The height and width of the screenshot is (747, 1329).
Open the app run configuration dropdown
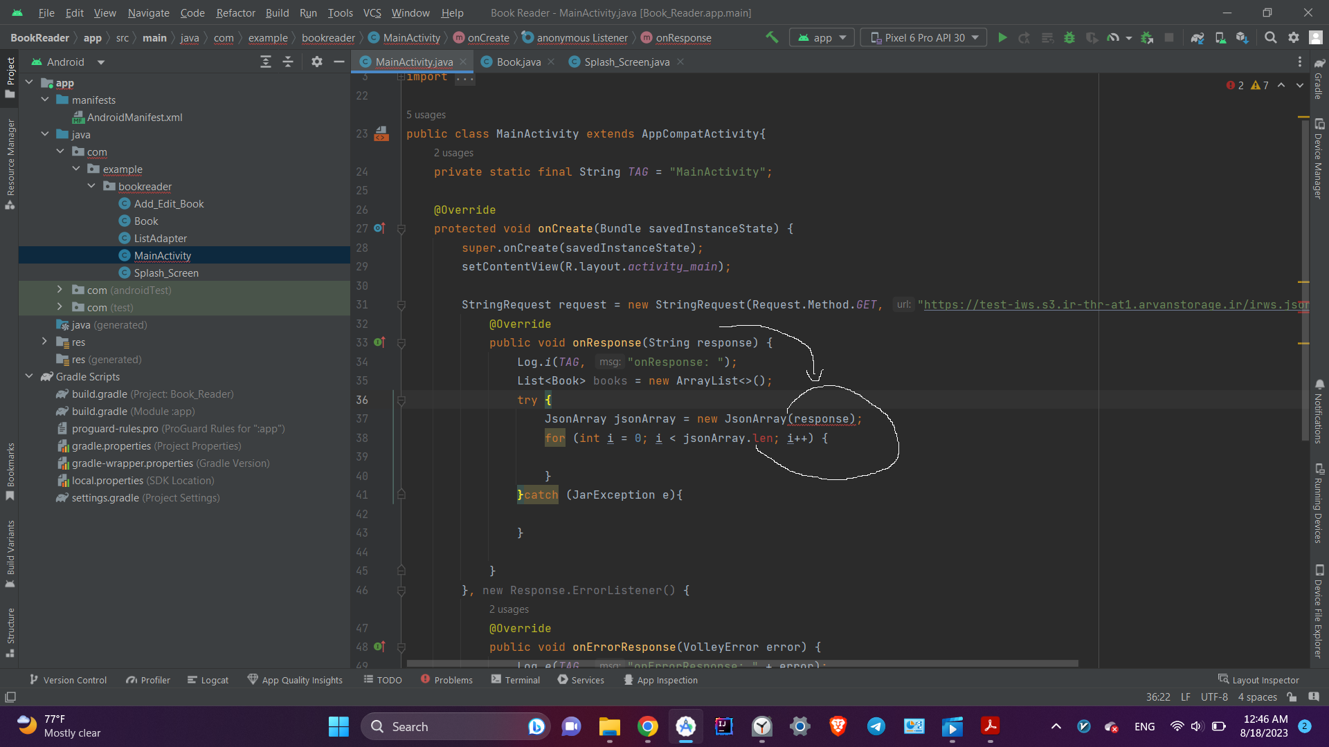822,37
